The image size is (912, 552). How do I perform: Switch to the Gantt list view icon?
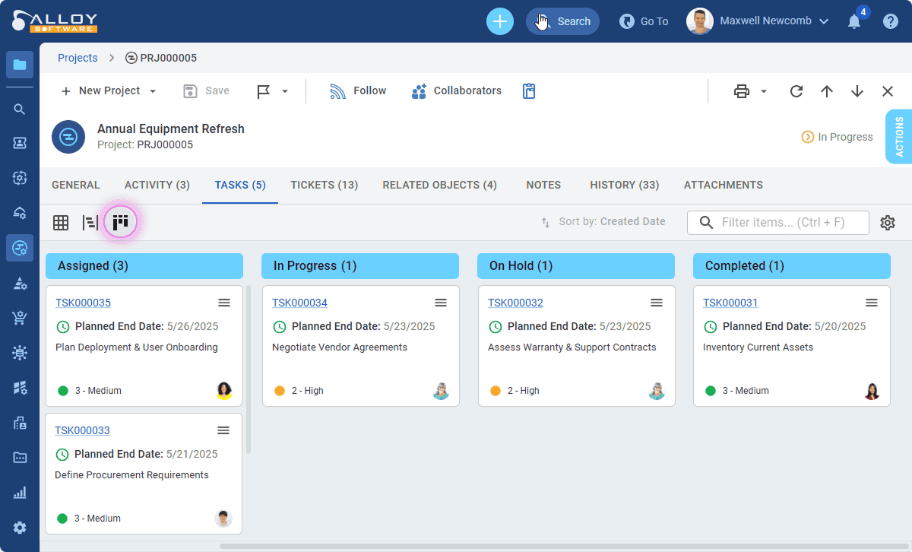coord(90,223)
